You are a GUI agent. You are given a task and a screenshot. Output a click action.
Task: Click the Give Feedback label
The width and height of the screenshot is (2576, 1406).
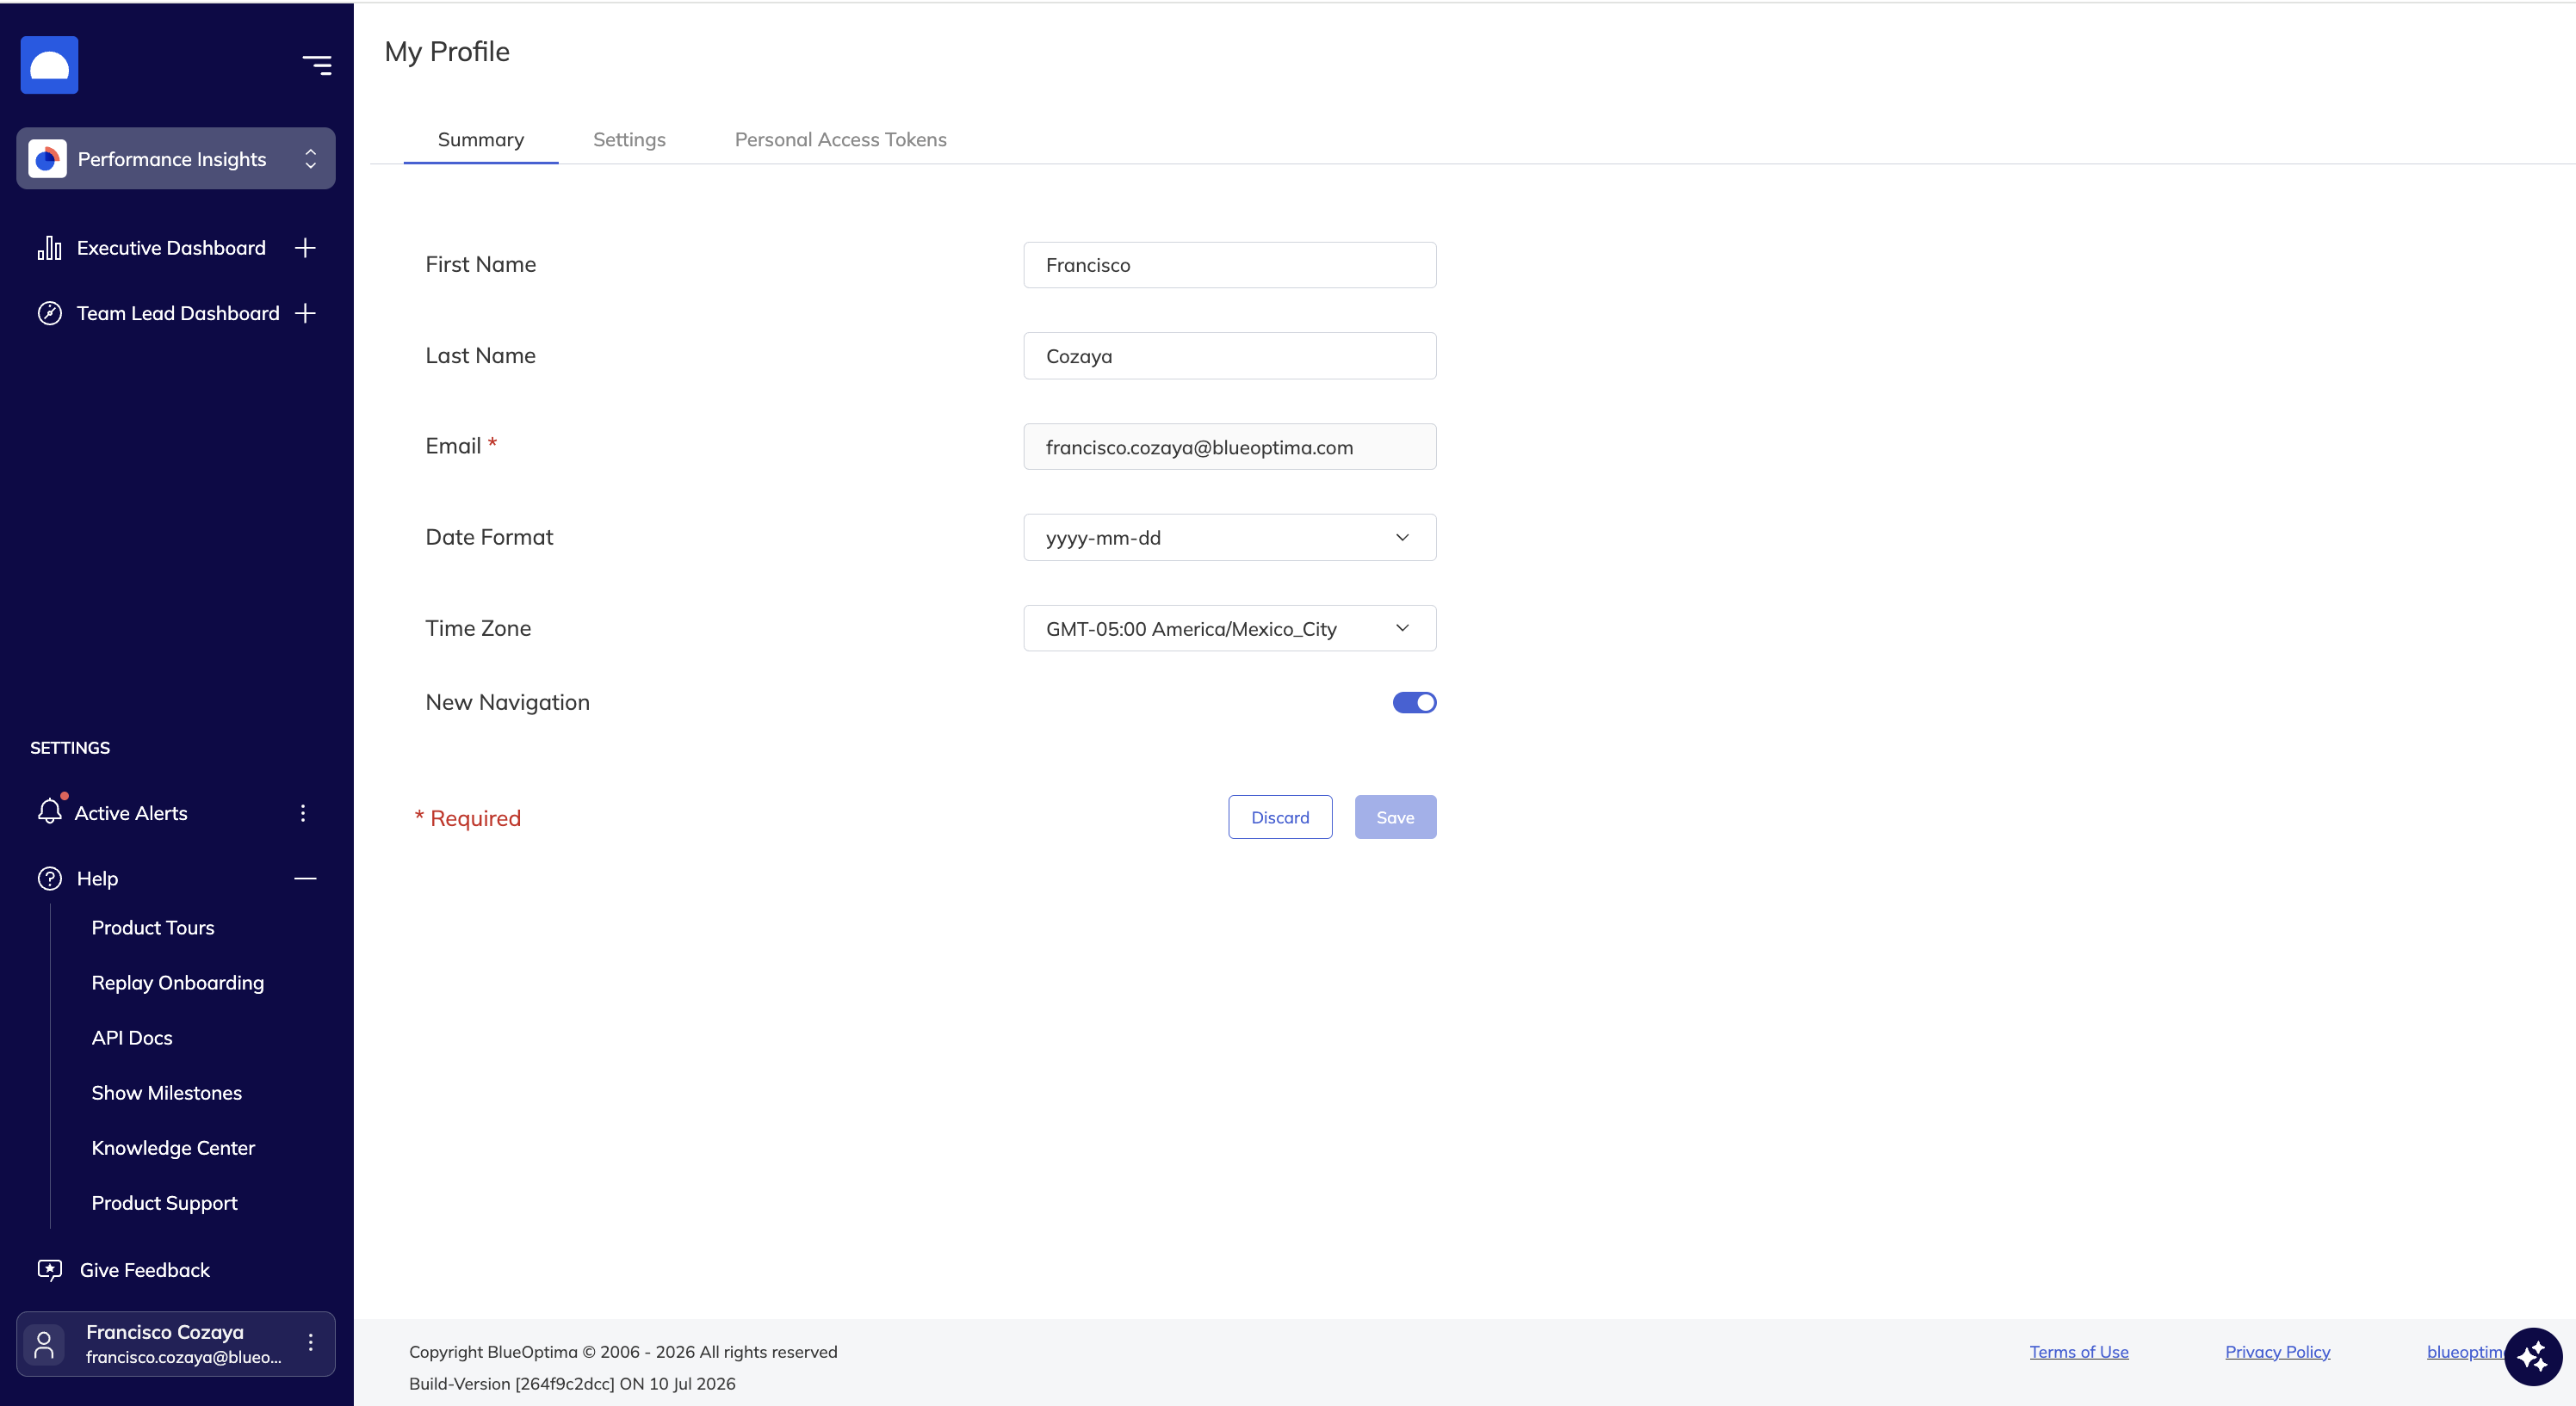pyautogui.click(x=145, y=1270)
